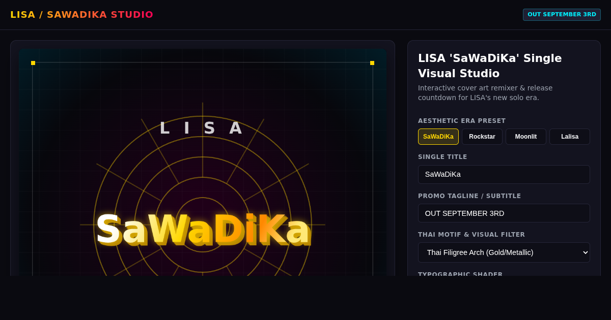The width and height of the screenshot is (611, 320).
Task: Select the Rockstar era preset
Action: click(482, 137)
